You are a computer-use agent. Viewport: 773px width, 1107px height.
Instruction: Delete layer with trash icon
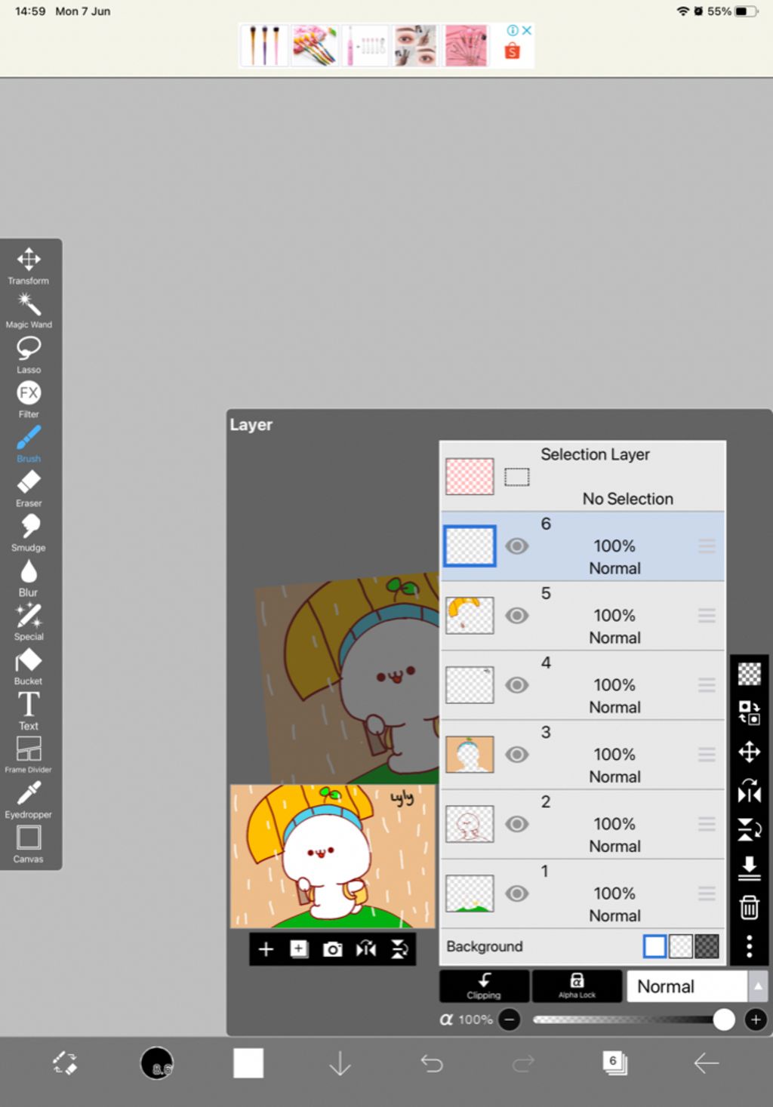pos(749,907)
